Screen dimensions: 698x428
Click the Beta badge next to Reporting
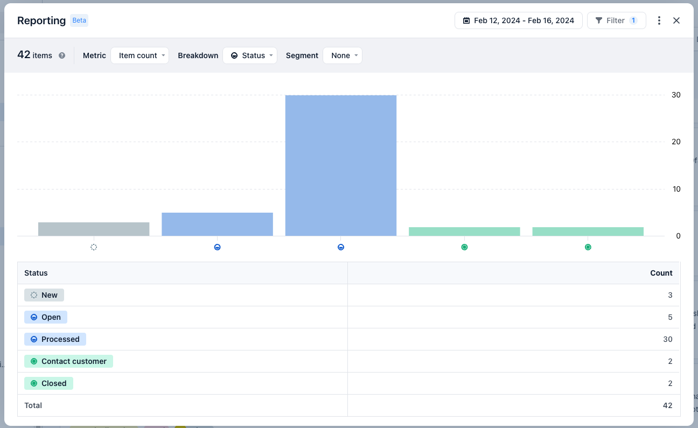(x=79, y=20)
